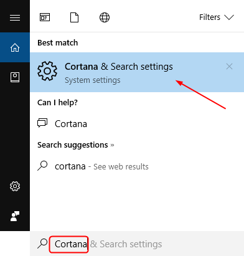Open Settings gear in left sidebar
The width and height of the screenshot is (244, 256).
(15, 186)
